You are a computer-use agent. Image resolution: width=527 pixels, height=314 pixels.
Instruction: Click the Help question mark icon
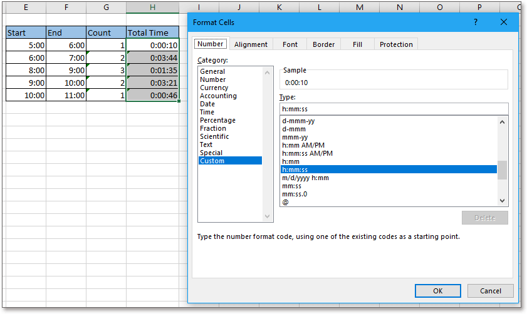476,22
